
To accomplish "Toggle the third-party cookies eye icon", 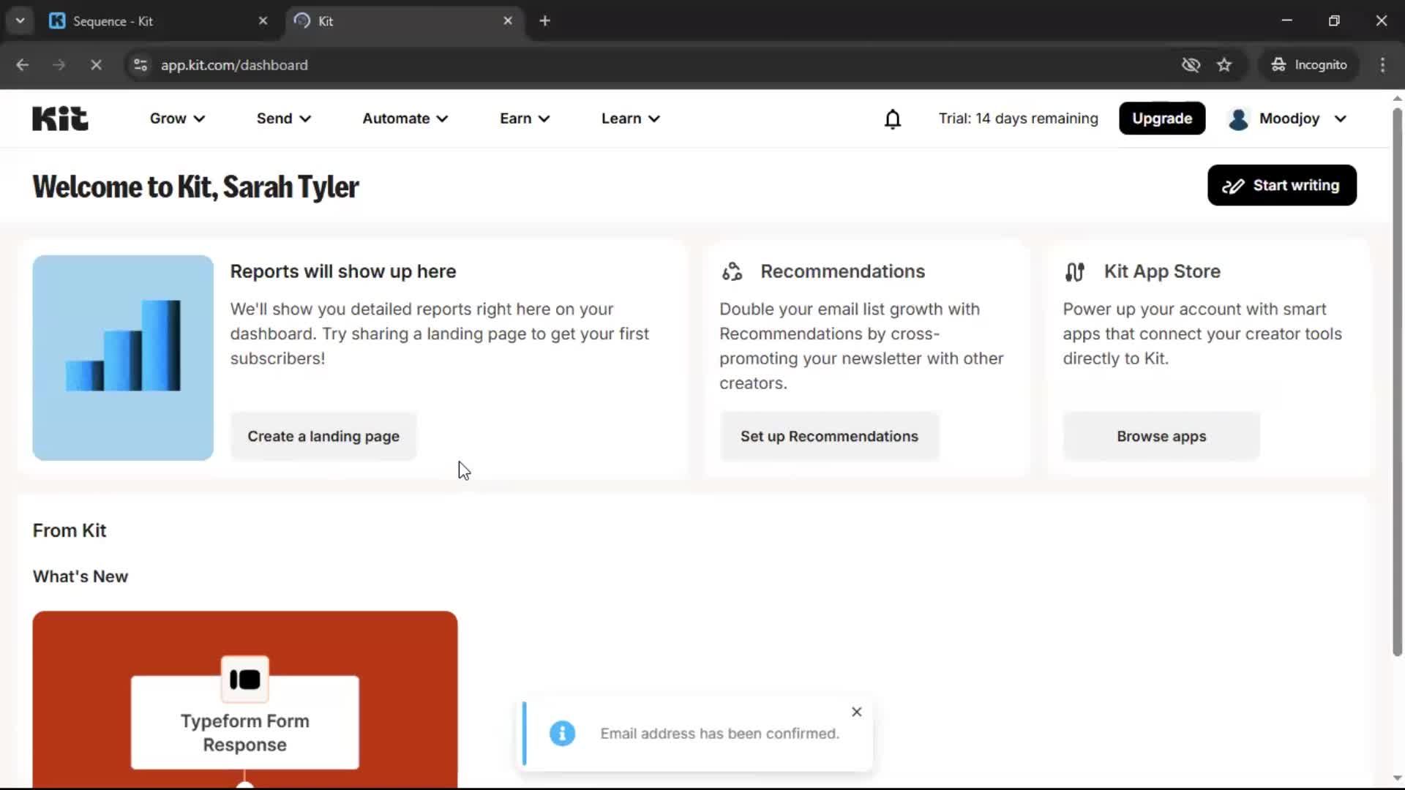I will click(x=1191, y=64).
